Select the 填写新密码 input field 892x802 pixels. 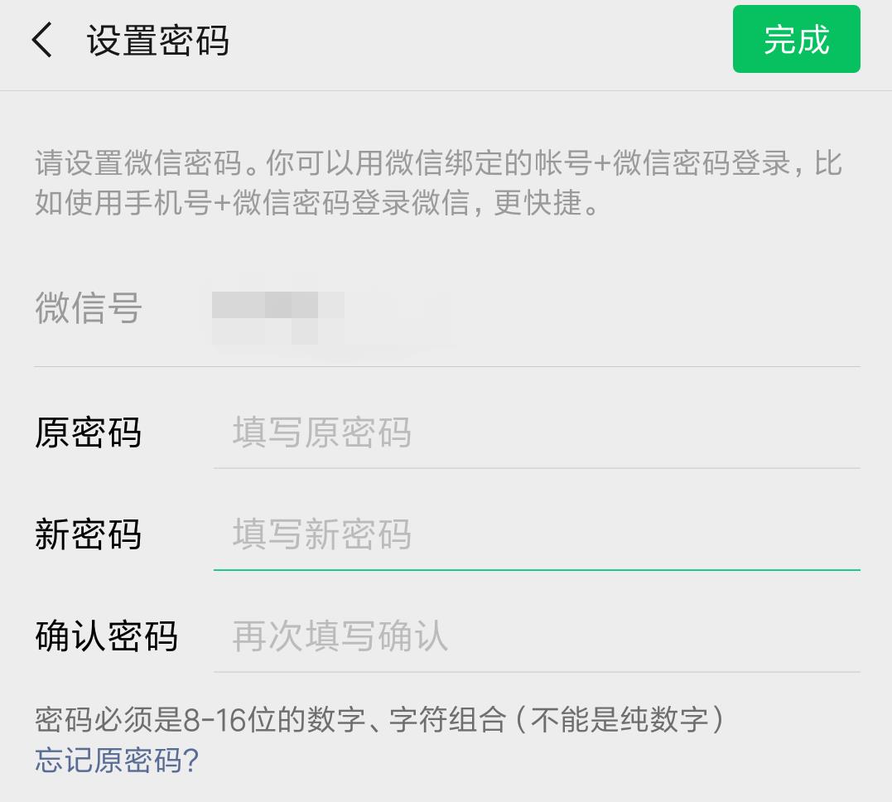pyautogui.click(x=537, y=534)
